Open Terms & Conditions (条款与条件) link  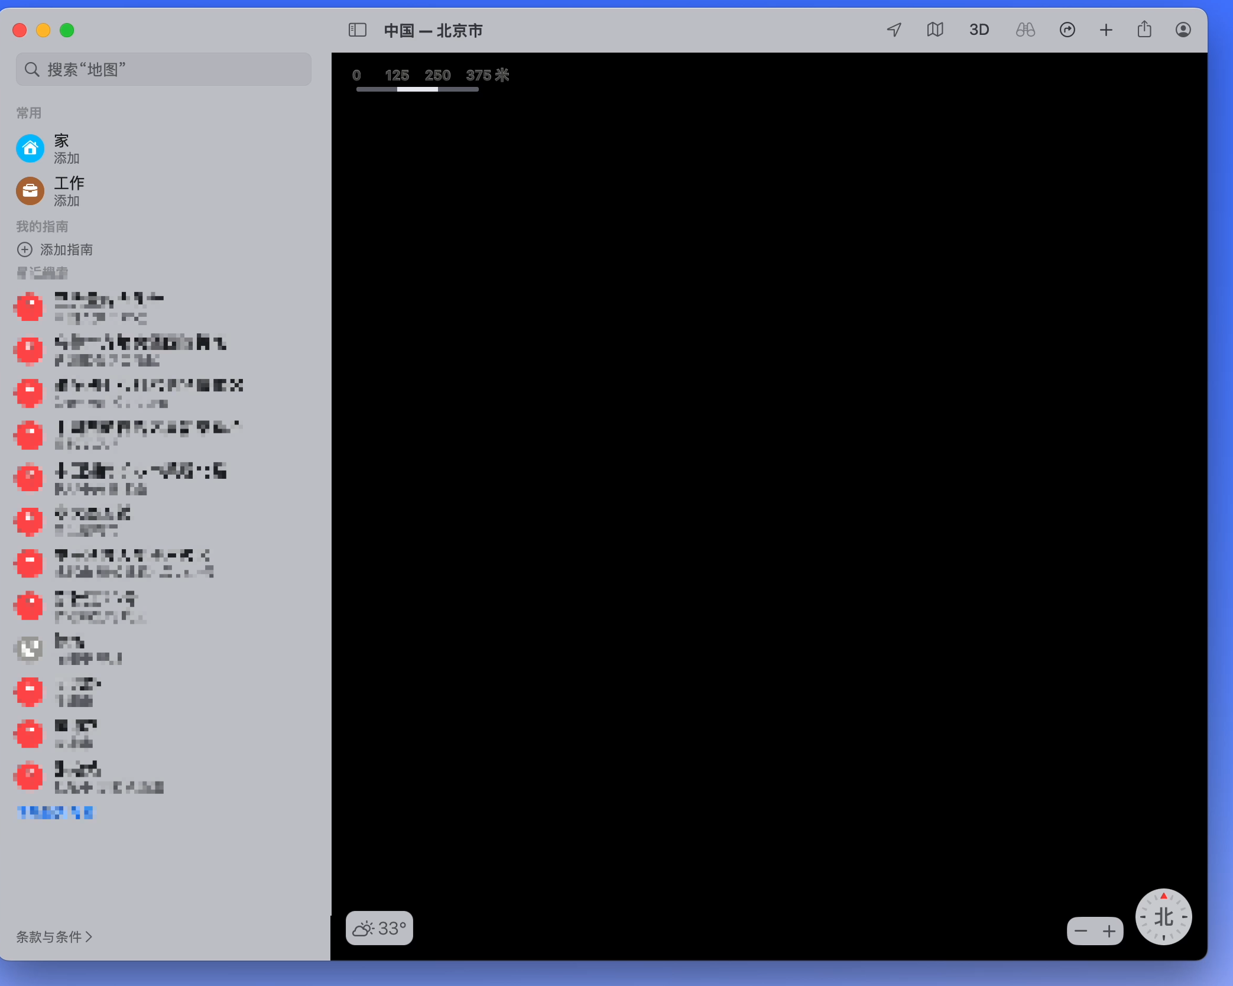tap(54, 936)
